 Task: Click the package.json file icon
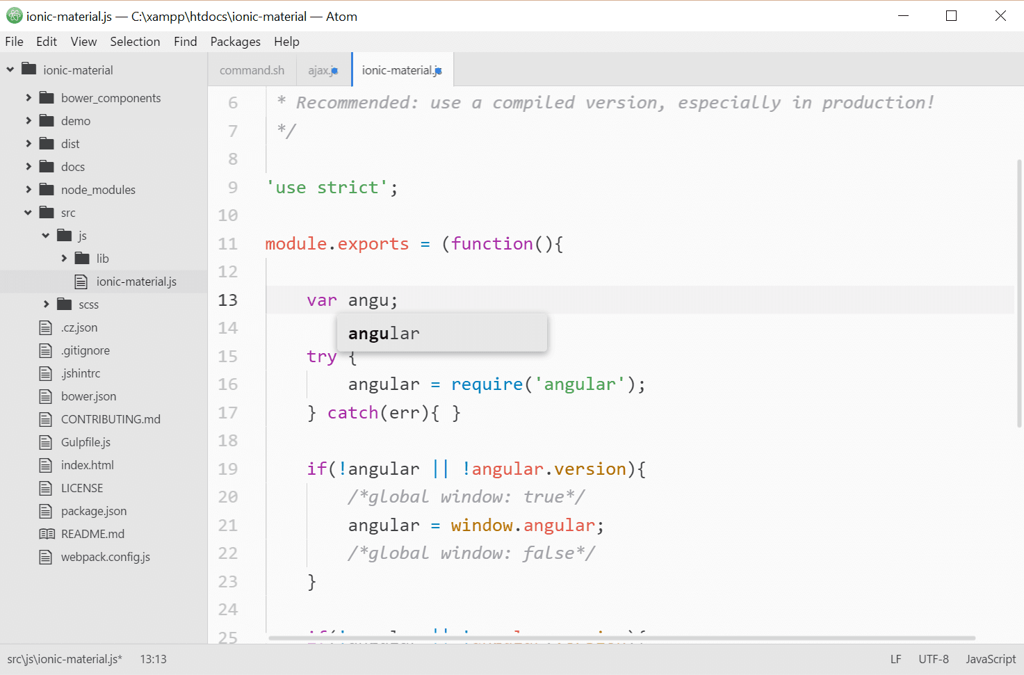pyautogui.click(x=46, y=511)
